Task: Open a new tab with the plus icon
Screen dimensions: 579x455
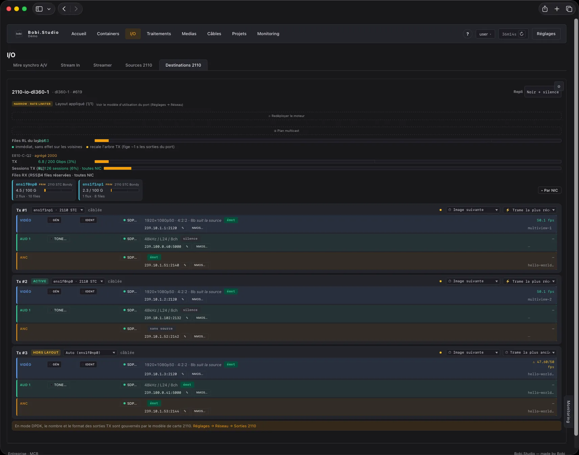Action: (557, 9)
